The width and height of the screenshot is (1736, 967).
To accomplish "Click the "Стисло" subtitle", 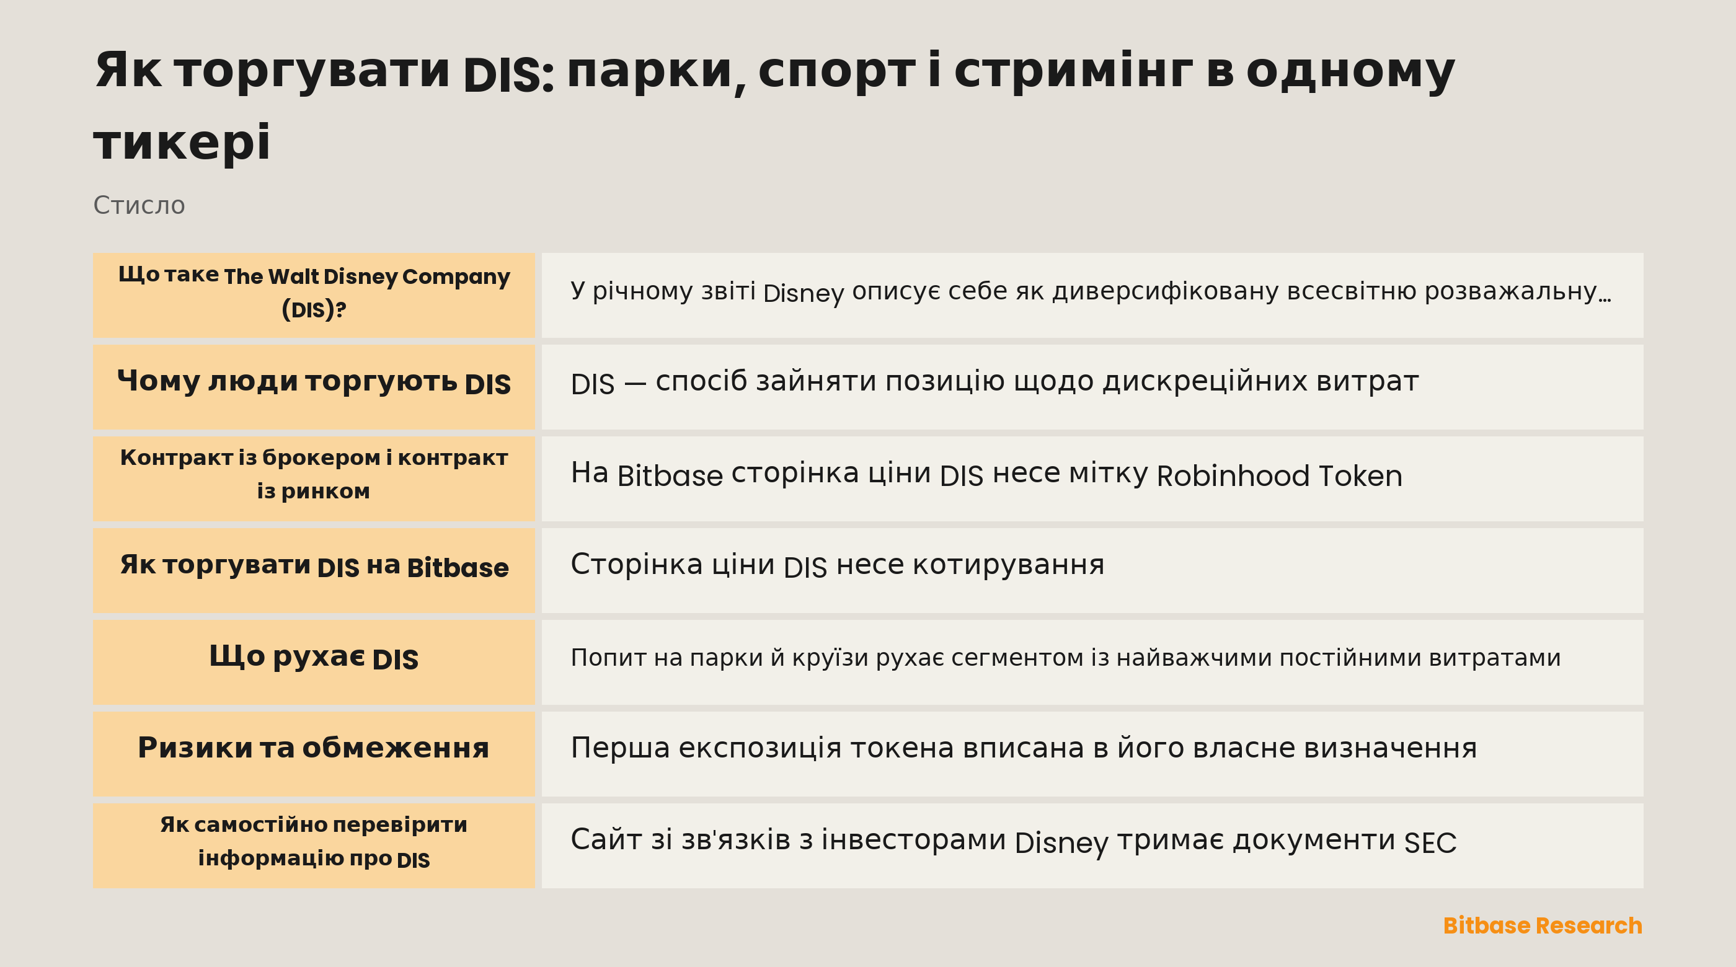I will point(139,205).
